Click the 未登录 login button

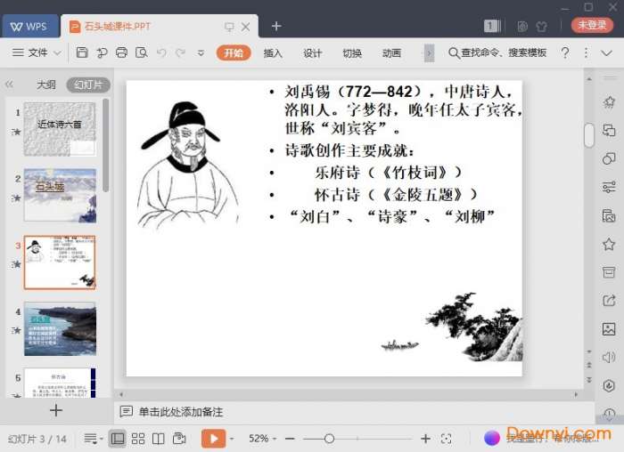(x=592, y=25)
